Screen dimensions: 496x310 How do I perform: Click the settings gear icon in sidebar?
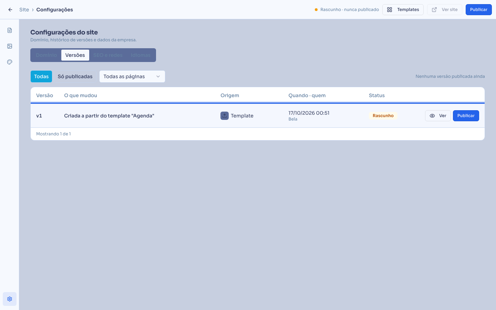click(10, 299)
